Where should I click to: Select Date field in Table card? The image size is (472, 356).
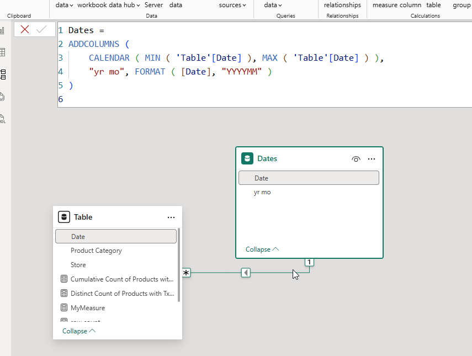click(x=116, y=237)
